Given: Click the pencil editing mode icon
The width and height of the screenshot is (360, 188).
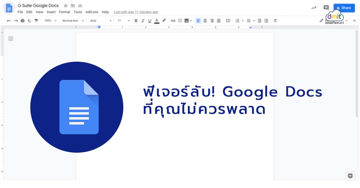Looking at the screenshot, I should (x=321, y=21).
